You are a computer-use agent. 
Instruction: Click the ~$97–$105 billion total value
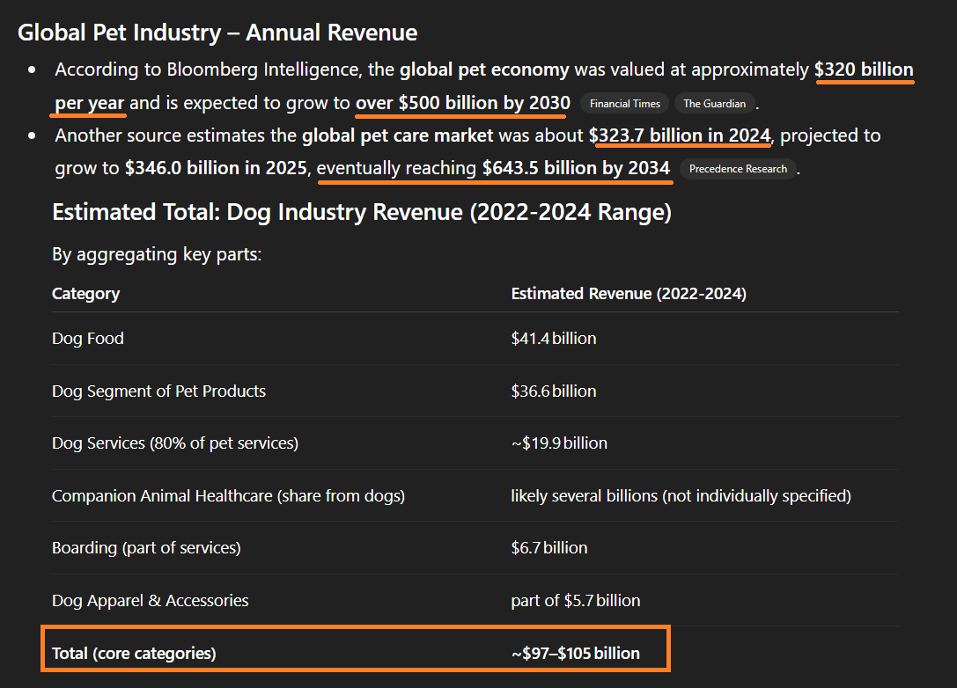tap(575, 654)
